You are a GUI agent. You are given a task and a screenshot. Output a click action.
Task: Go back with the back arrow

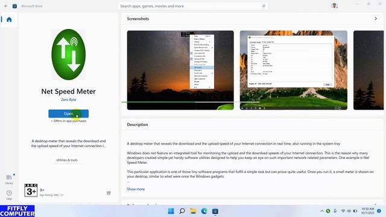(x=6, y=6)
